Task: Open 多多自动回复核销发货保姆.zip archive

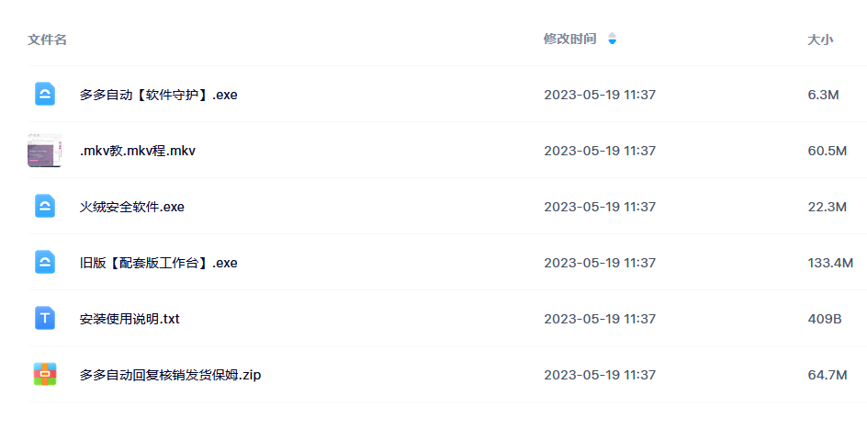Action: point(170,375)
